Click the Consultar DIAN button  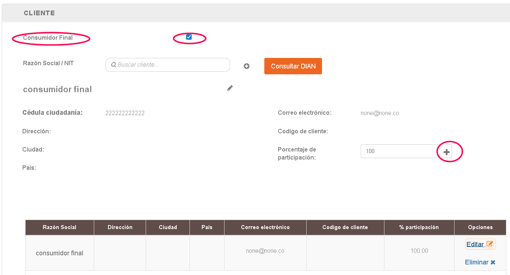click(293, 66)
